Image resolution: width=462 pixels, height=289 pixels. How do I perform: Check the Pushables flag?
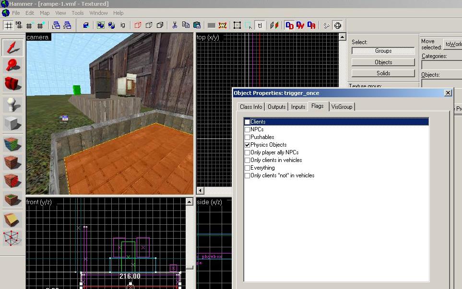click(247, 137)
